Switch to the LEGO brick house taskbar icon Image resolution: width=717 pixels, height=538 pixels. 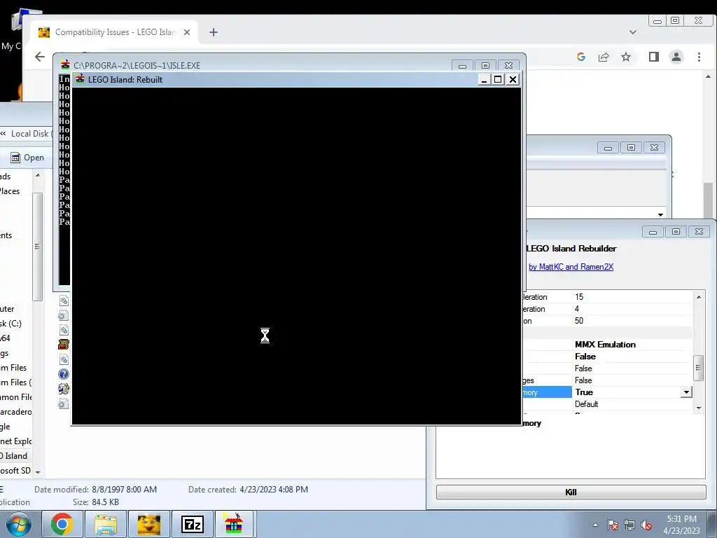coord(234,524)
